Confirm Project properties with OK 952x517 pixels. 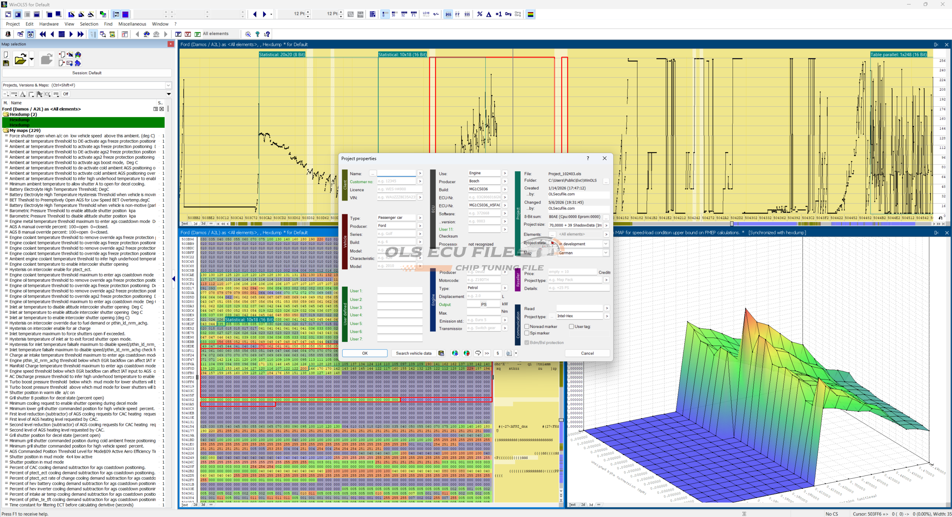click(x=365, y=353)
